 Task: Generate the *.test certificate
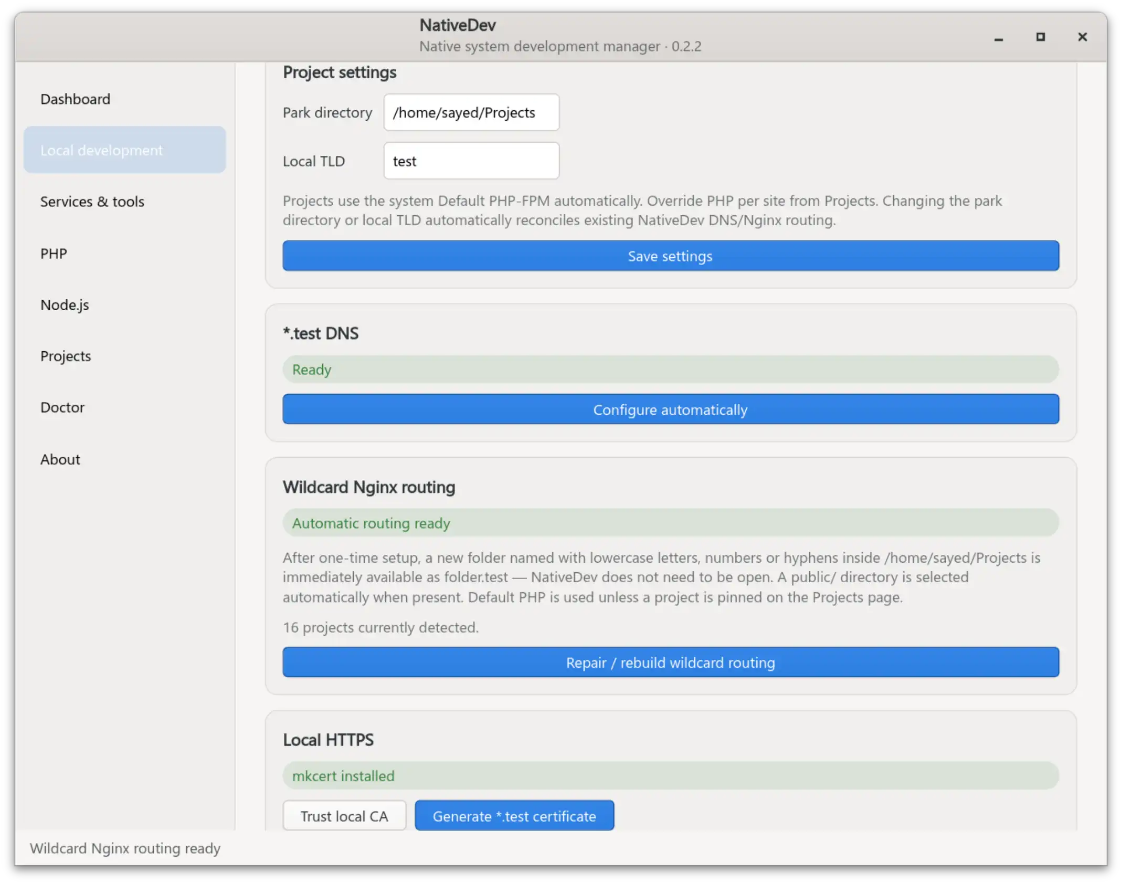coord(514,815)
